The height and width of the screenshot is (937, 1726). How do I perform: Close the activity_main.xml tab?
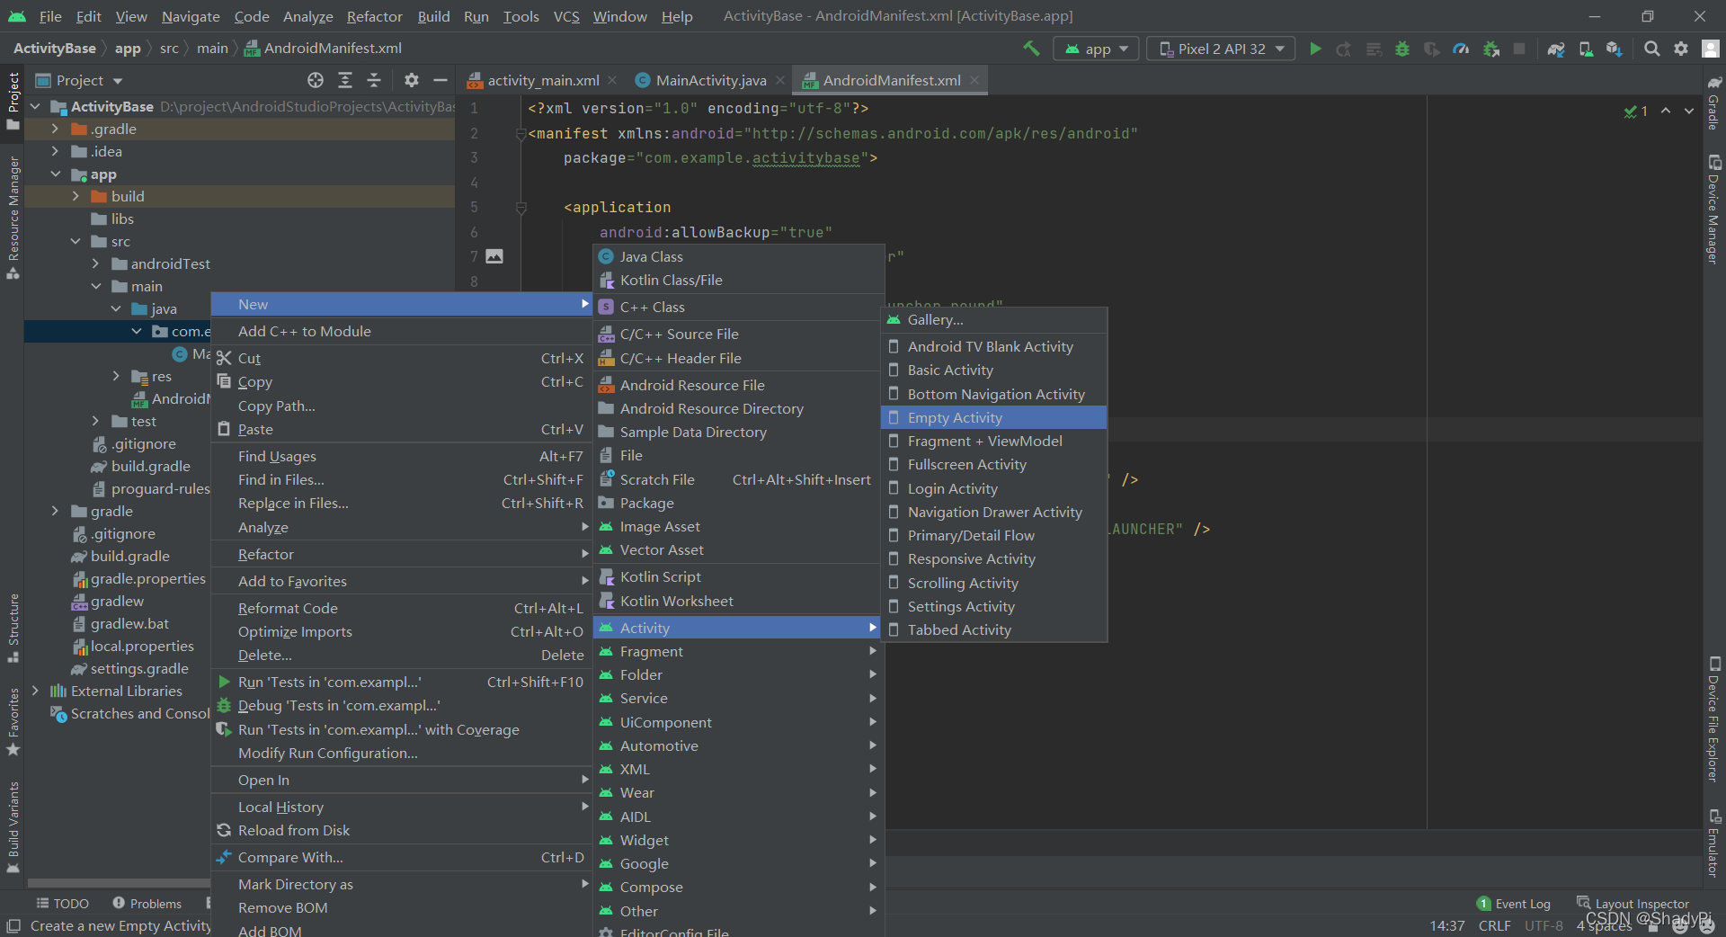tap(612, 80)
